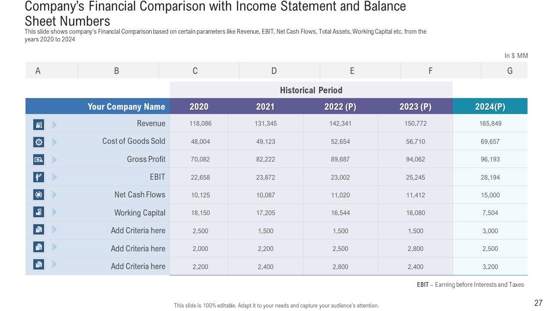The image size is (553, 311).
Task: Click the Net Cash Flows icon
Action: pos(39,195)
